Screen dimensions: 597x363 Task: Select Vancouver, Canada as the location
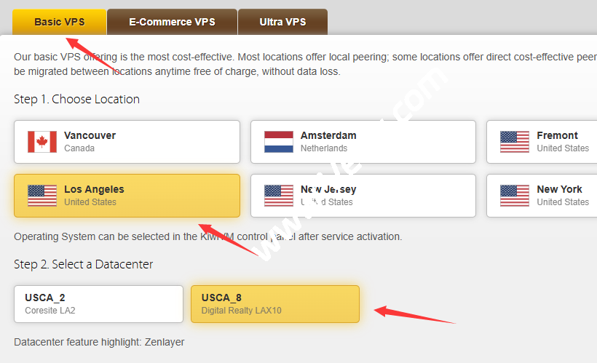tap(127, 142)
